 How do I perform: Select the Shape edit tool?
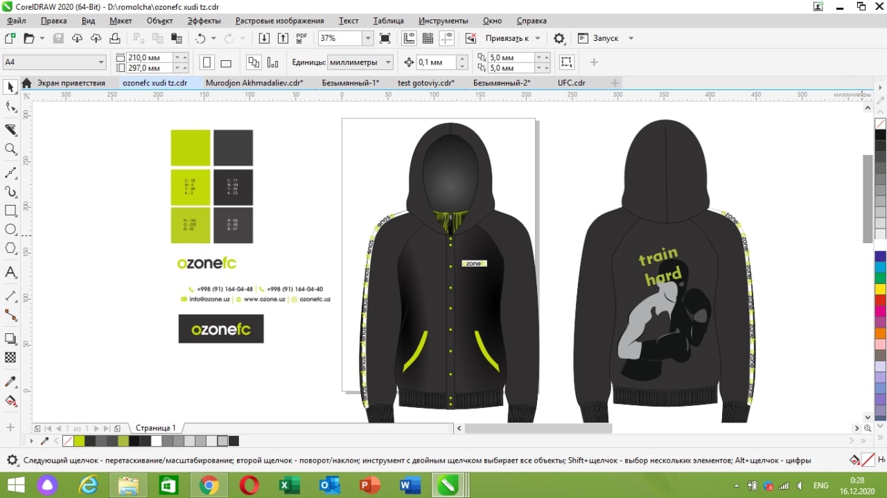tap(10, 107)
